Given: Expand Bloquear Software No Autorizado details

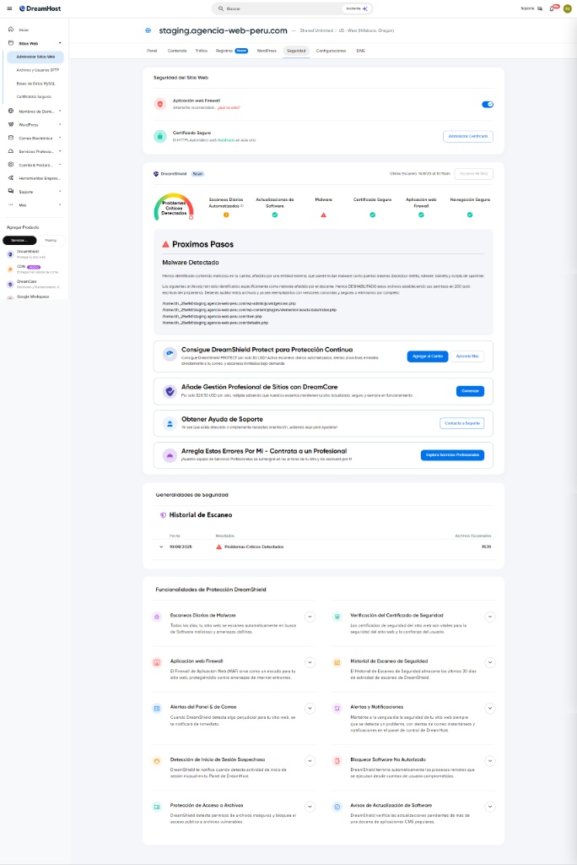Looking at the screenshot, I should point(490,762).
